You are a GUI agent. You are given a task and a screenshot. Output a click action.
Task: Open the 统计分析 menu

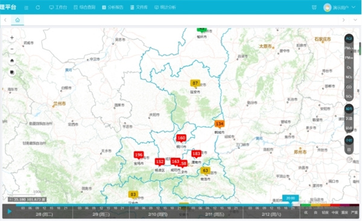(x=165, y=7)
